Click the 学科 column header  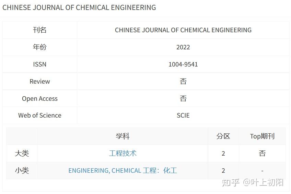tap(123, 136)
